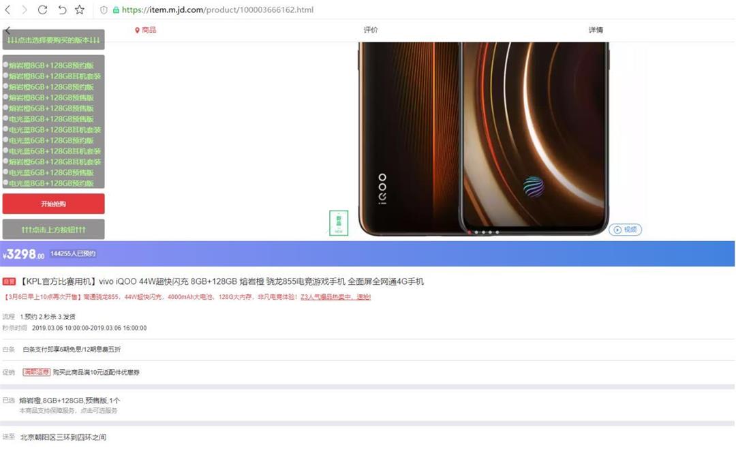Select 熔岩橙6GB+128GB耳机套装 radio option
Image resolution: width=736 pixels, height=451 pixels.
pos(5,161)
